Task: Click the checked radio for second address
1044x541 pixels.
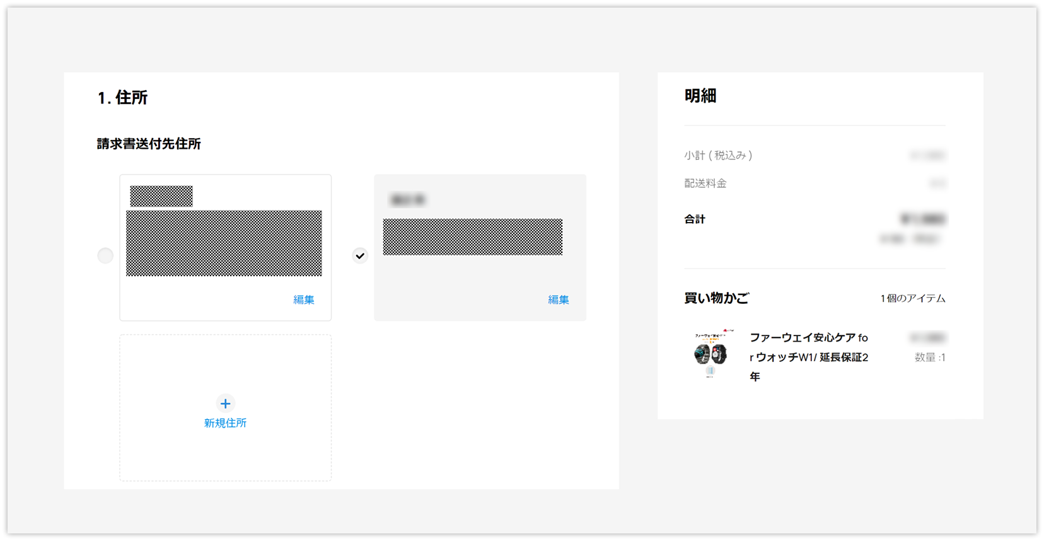Action: 360,255
